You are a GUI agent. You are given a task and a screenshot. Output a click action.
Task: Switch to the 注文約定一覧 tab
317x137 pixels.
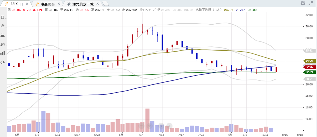[83, 4]
